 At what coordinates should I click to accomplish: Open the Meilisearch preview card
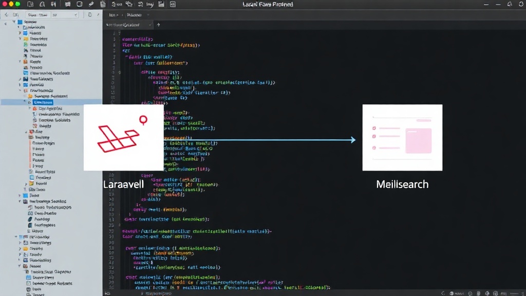[402, 138]
